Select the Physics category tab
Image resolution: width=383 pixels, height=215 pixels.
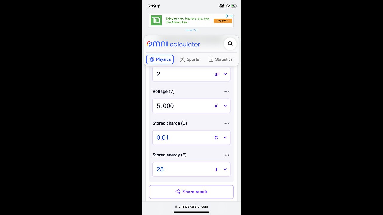click(x=160, y=59)
